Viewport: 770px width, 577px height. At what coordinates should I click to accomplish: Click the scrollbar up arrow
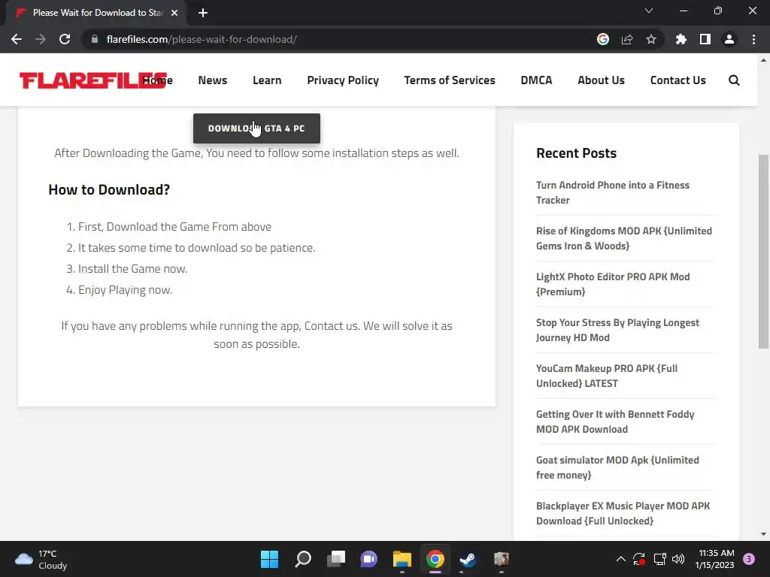click(x=763, y=60)
